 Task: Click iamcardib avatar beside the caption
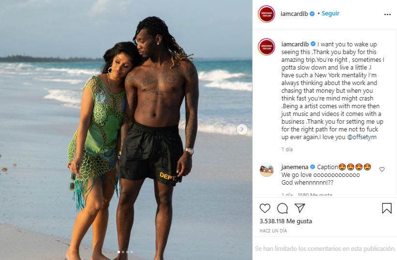tap(266, 47)
